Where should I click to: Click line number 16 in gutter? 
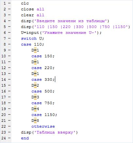[x=4, y=91]
